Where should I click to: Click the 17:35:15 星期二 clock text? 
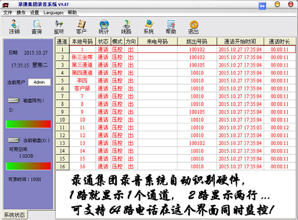click(29, 65)
